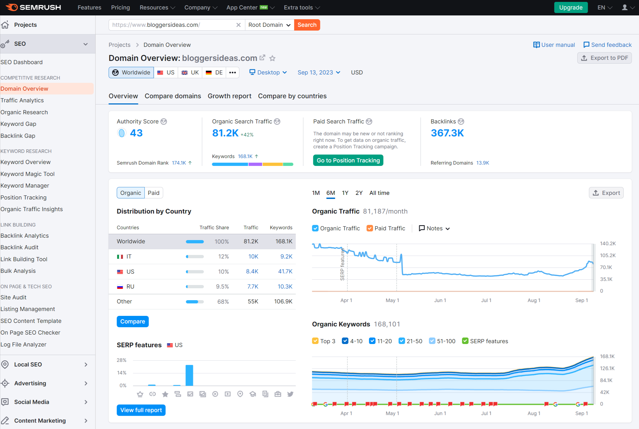The width and height of the screenshot is (639, 429).
Task: Select the site links SERP icon
Action: click(x=152, y=394)
